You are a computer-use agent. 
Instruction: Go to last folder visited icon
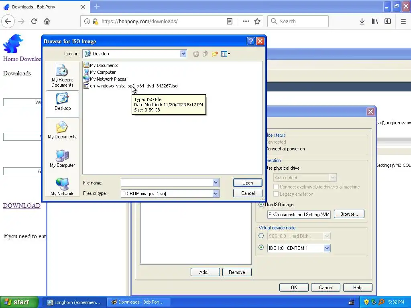[x=196, y=54]
